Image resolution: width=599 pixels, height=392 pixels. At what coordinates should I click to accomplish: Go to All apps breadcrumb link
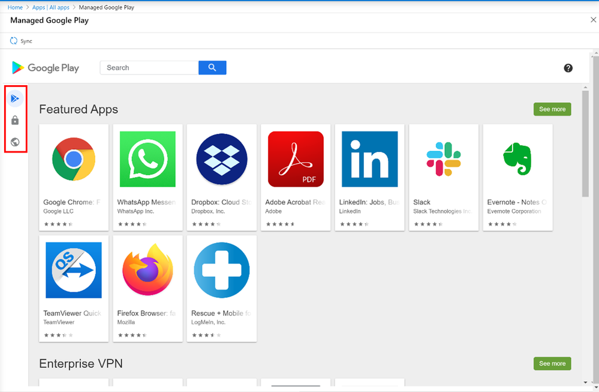[x=59, y=7]
